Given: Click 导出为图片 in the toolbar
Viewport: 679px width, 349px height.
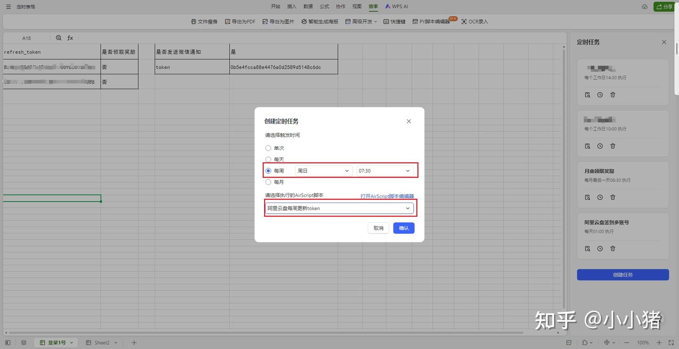Looking at the screenshot, I should click(x=278, y=22).
